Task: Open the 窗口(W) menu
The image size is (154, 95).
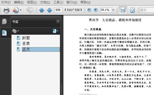Action: (72, 2)
